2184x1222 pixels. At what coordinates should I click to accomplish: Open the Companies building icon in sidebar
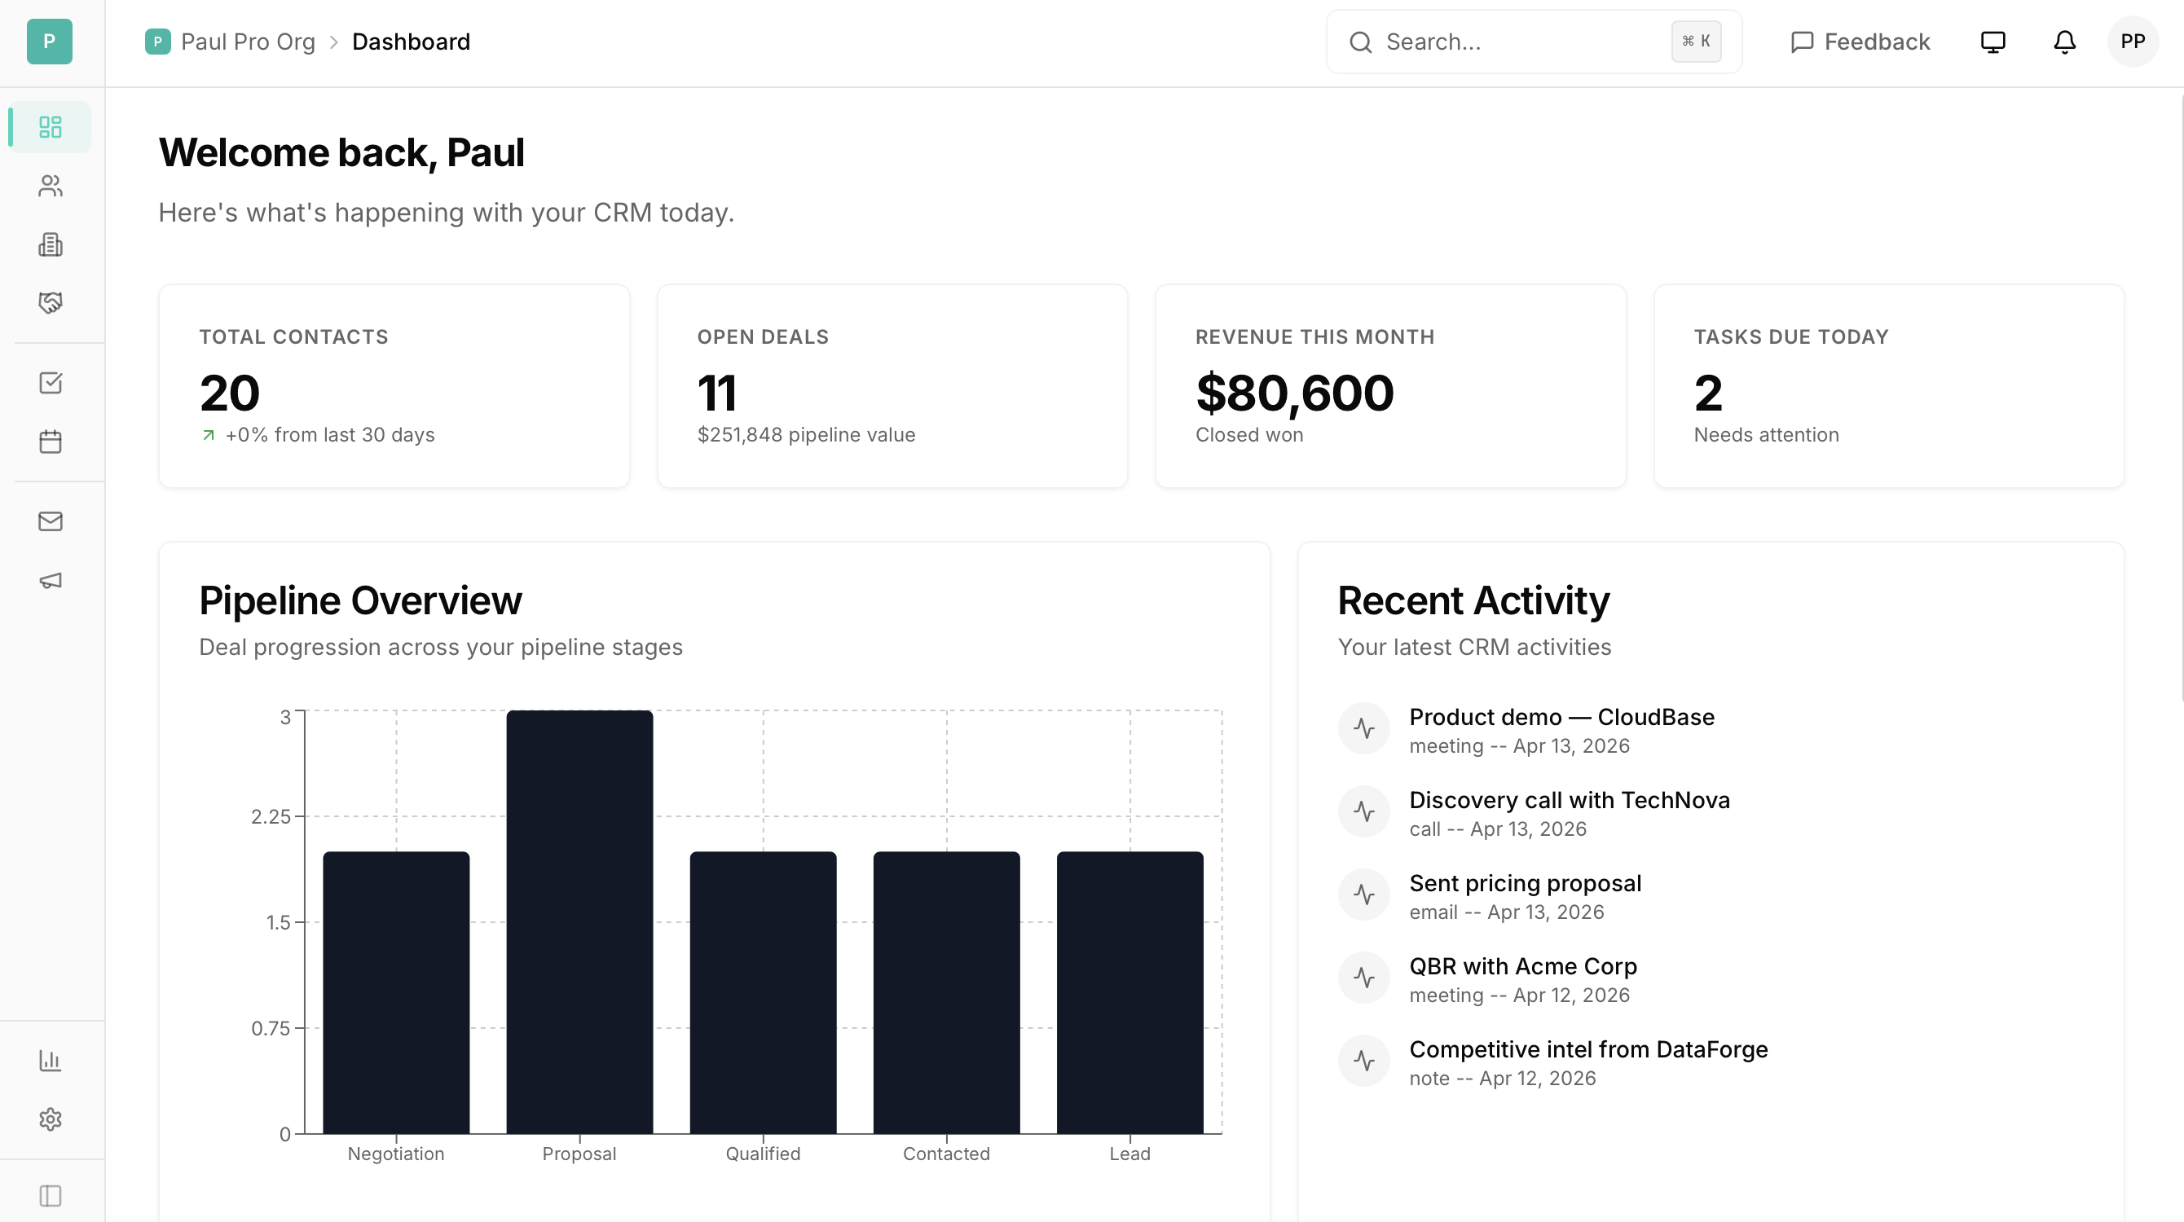coord(50,245)
